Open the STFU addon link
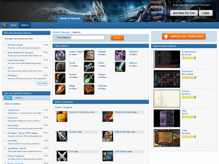The height and width of the screenshot is (164, 219). coord(11,68)
